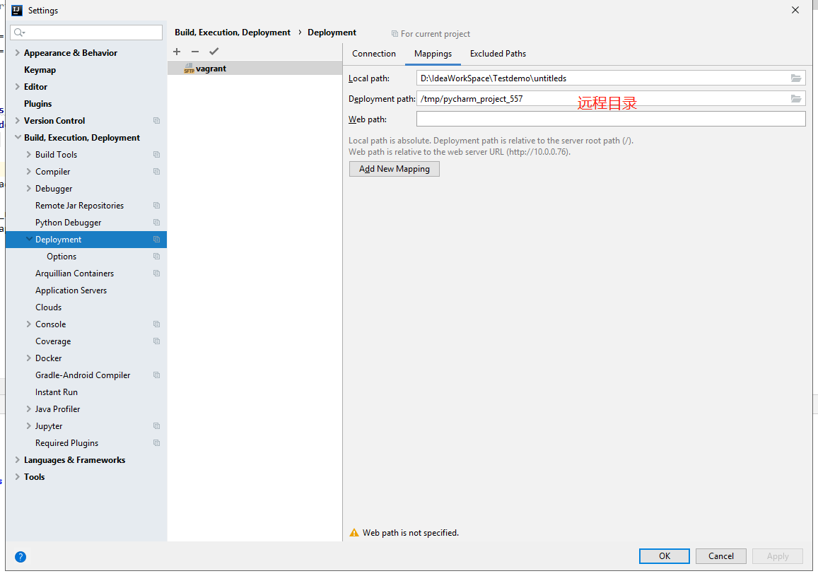
Task: Expand the Compiler node
Action: (x=29, y=172)
